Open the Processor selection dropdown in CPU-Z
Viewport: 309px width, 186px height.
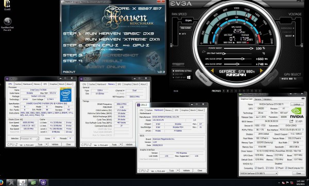pyautogui.click(x=29, y=139)
